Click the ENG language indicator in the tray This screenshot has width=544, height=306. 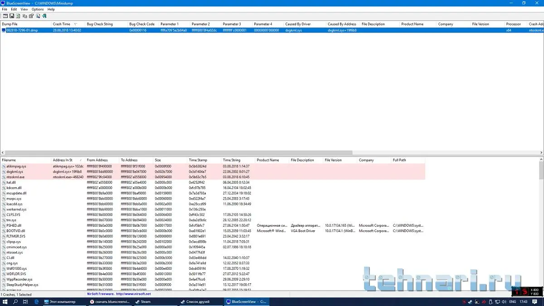click(513, 301)
